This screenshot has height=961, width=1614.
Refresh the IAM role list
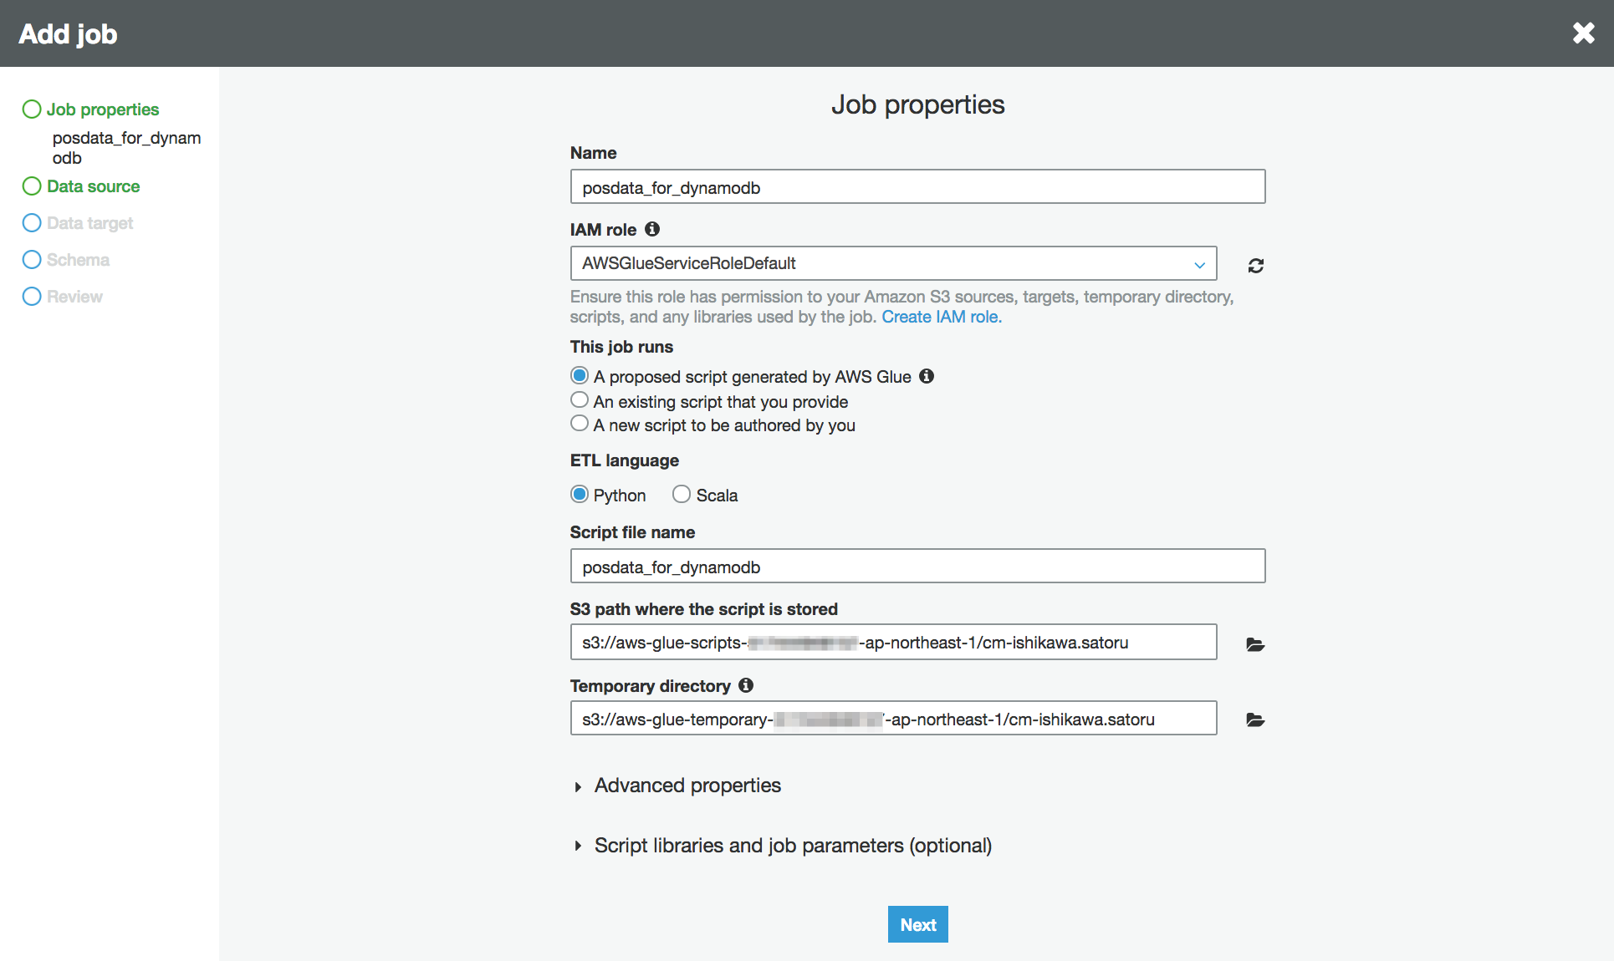click(x=1254, y=265)
